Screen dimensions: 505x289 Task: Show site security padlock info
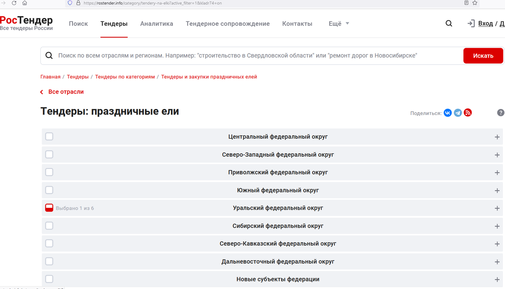78,3
